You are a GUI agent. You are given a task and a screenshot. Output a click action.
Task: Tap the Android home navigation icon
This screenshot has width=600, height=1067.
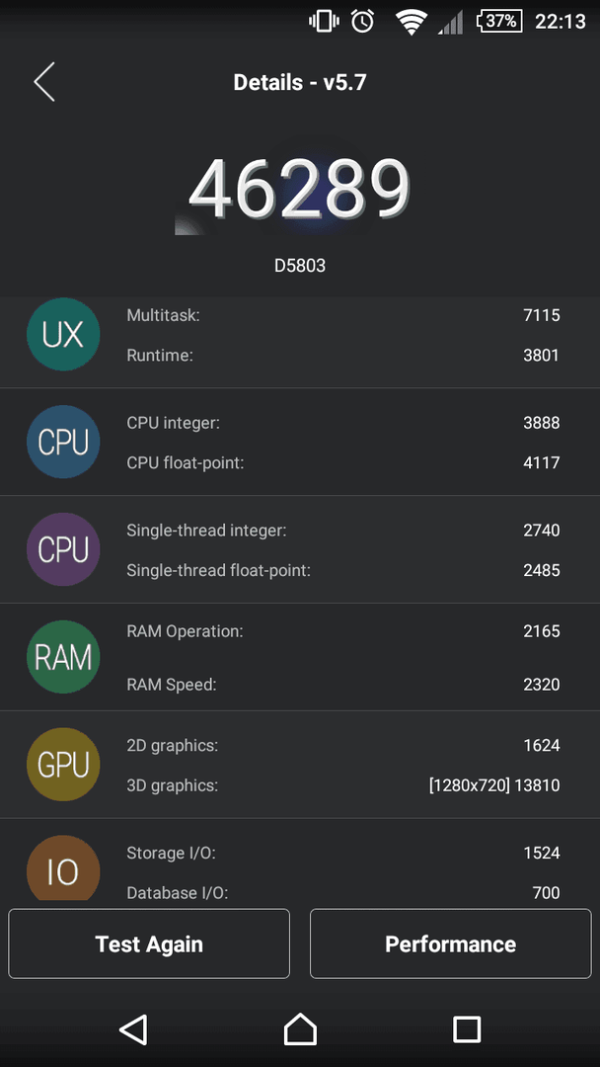pyautogui.click(x=300, y=1028)
